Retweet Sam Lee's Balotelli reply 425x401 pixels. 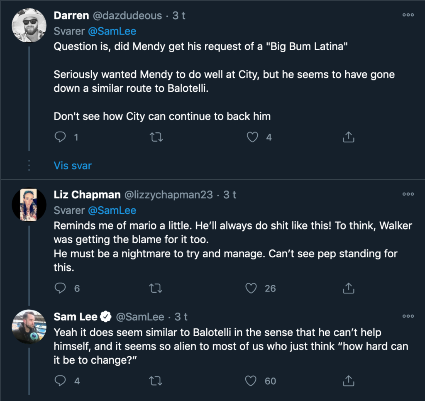(156, 380)
